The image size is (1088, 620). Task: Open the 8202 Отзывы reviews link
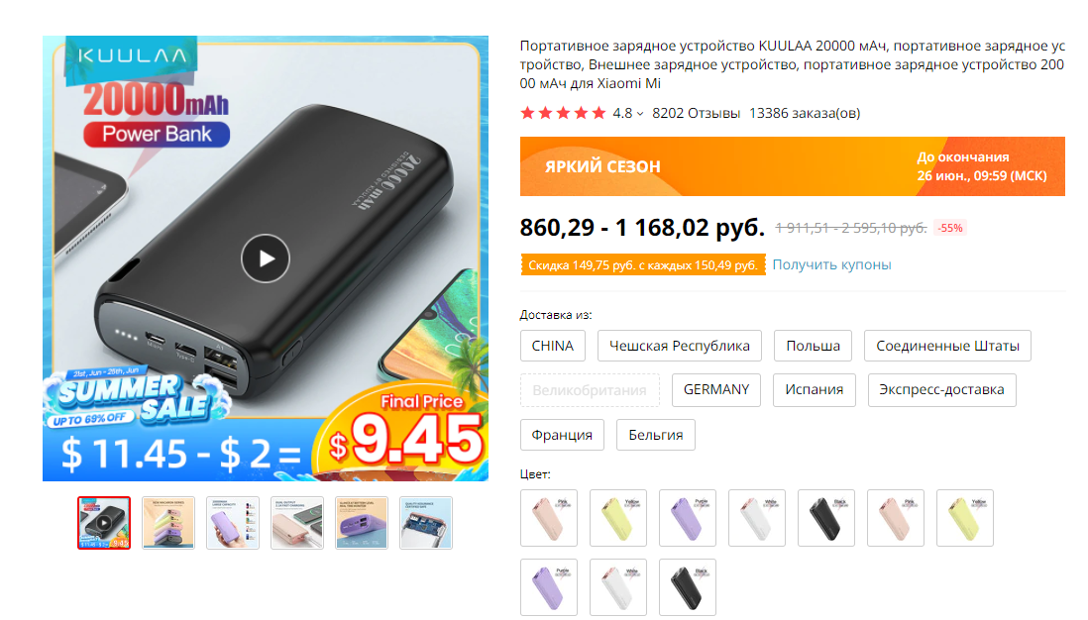click(x=696, y=113)
